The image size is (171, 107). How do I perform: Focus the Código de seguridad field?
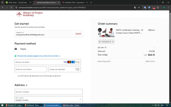coord(65,69)
